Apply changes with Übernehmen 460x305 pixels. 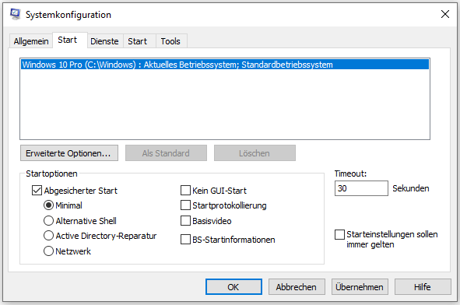tap(360, 287)
